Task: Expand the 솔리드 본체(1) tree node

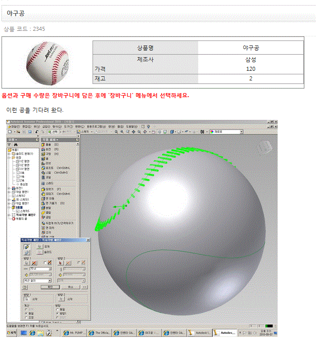Action: pyautogui.click(x=9, y=154)
